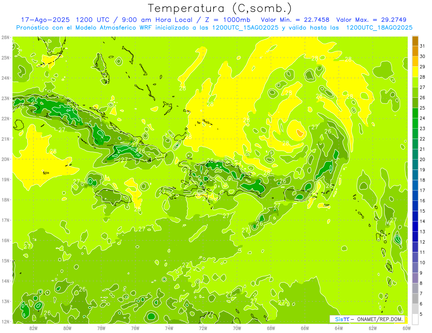Image resolution: width=432 pixels, height=333 pixels.
Task: Click the 76W longitude axis label
Action: click(x=135, y=328)
